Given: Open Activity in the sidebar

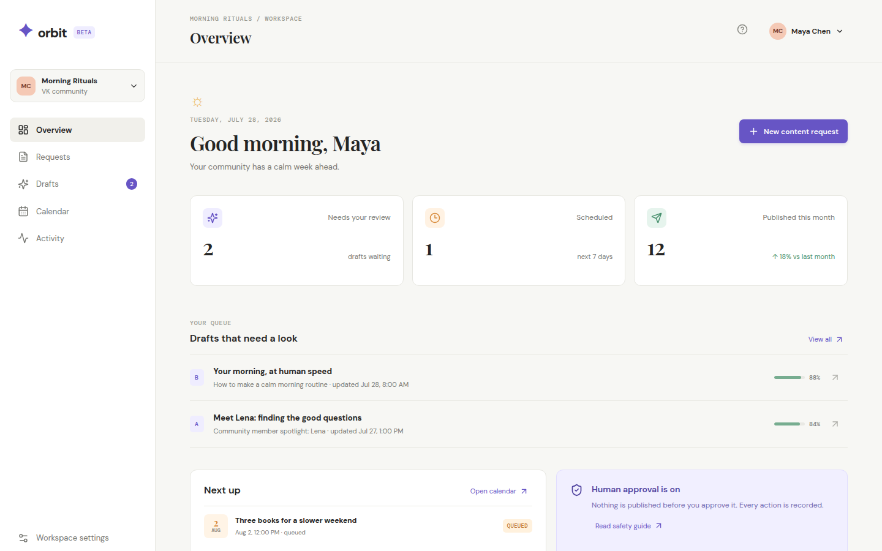Looking at the screenshot, I should point(77,238).
